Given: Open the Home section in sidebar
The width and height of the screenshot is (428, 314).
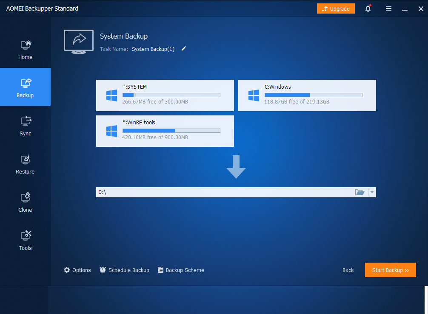Looking at the screenshot, I should (25, 49).
